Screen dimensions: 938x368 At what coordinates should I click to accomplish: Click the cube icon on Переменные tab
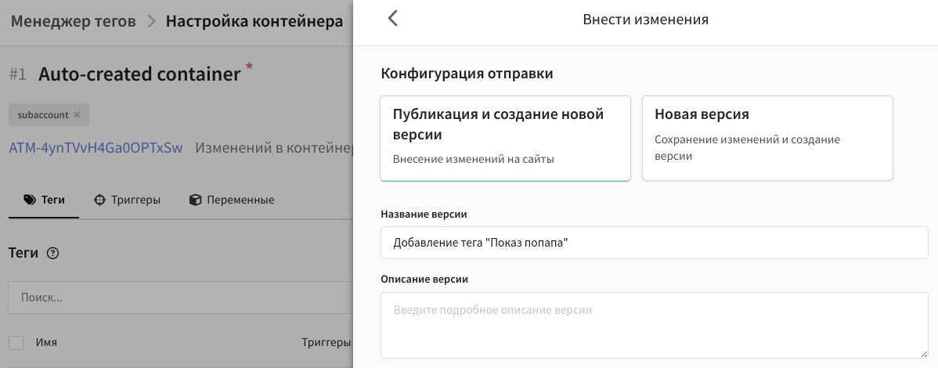point(195,200)
